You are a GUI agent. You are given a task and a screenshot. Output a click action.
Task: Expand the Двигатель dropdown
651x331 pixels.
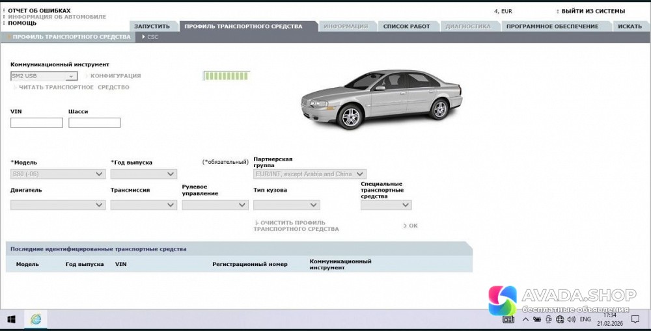pyautogui.click(x=58, y=205)
